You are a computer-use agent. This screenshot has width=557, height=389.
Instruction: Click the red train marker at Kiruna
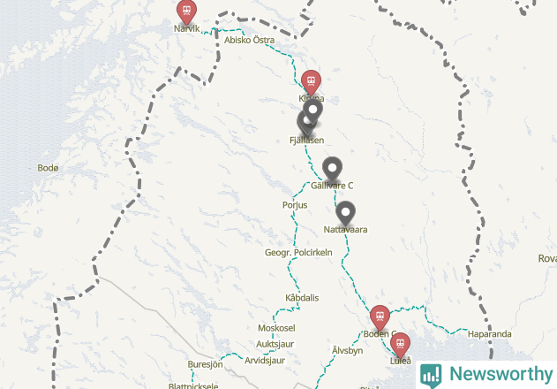(312, 82)
